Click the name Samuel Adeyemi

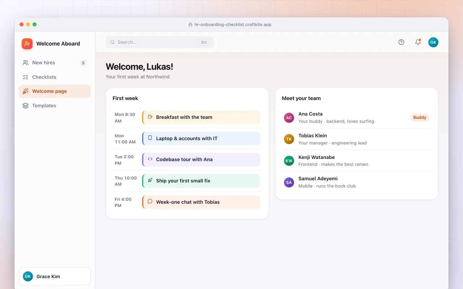pyautogui.click(x=318, y=178)
